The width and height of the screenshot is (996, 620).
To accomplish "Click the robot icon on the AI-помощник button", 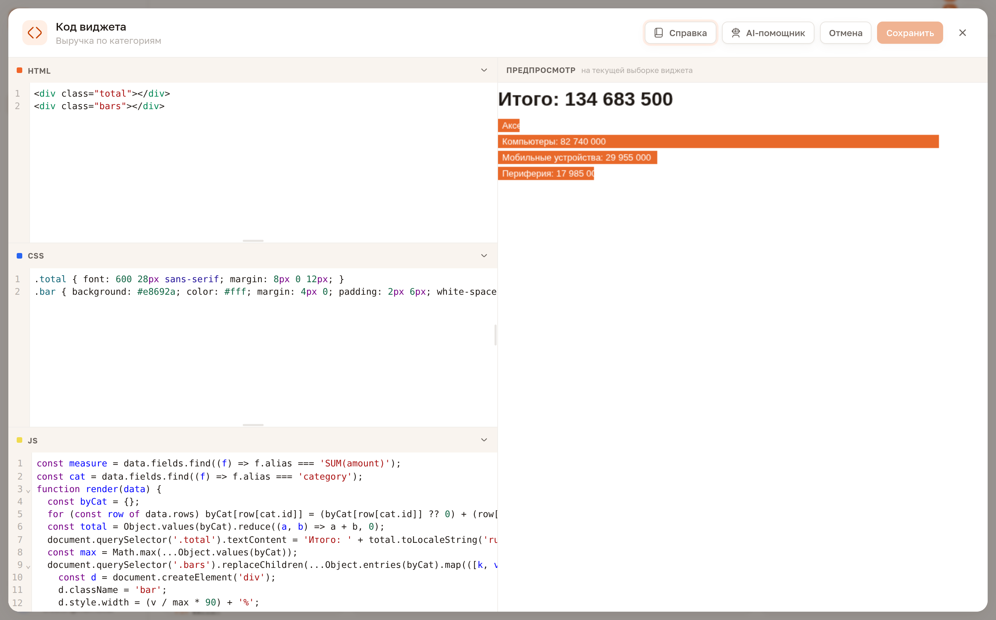I will click(736, 33).
